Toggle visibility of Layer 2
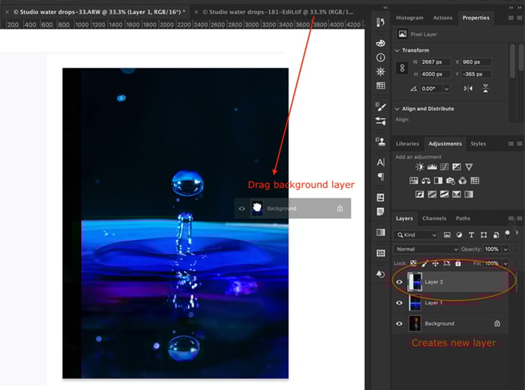Viewport: 525px width, 390px height. click(399, 281)
